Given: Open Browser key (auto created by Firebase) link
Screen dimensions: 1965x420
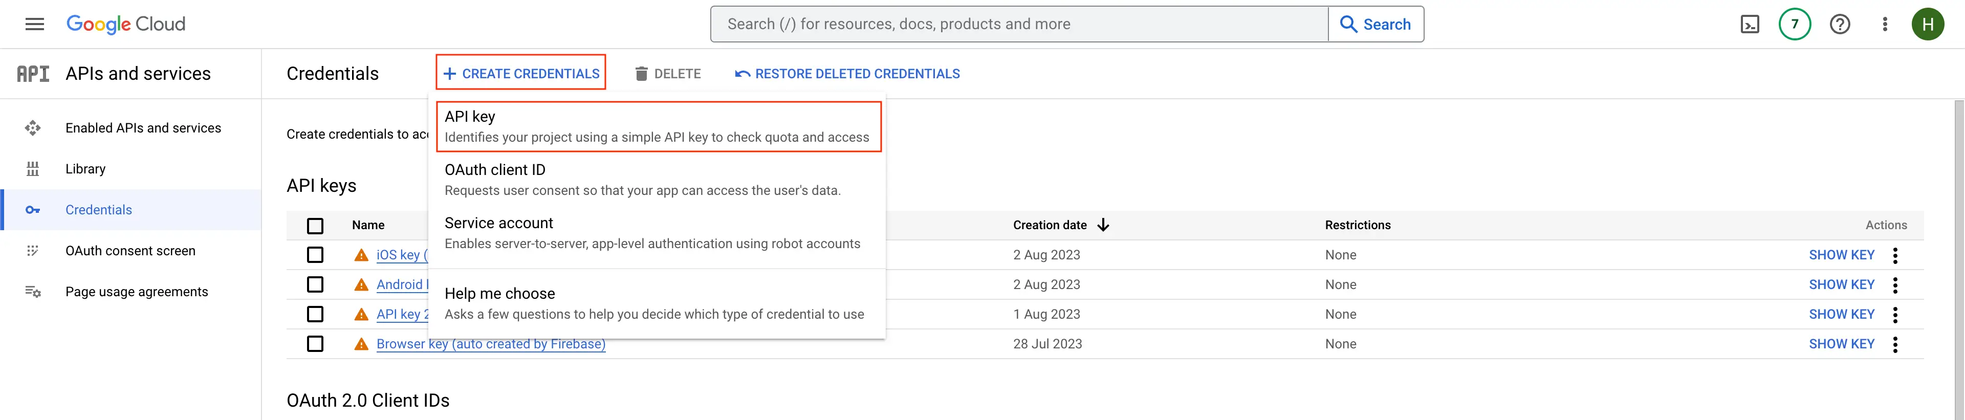Looking at the screenshot, I should click(x=491, y=344).
